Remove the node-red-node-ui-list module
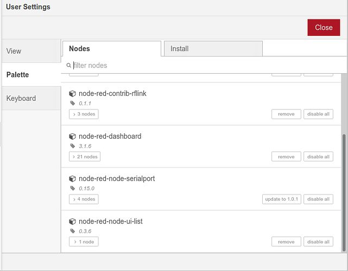348x271 pixels. click(x=286, y=242)
